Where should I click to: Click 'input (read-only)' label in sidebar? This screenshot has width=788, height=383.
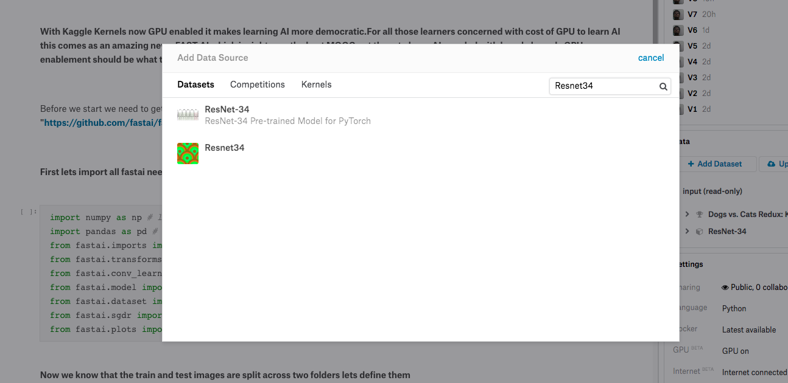point(712,191)
